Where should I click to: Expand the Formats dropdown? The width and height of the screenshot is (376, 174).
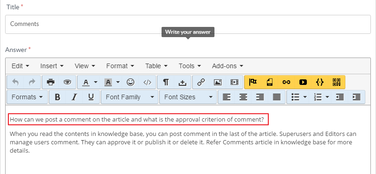point(27,97)
